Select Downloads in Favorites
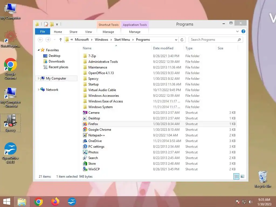The height and width of the screenshot is (207, 276). (57, 61)
